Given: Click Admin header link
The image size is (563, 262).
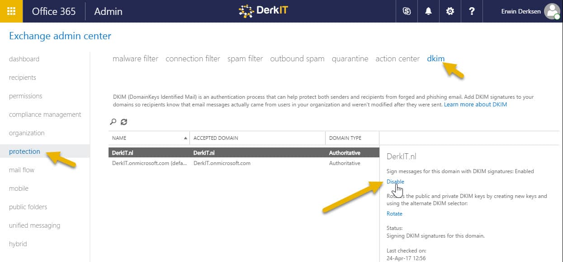Looking at the screenshot, I should click(108, 11).
